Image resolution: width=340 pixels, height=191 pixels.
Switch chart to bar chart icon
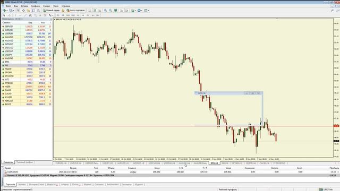89,11
